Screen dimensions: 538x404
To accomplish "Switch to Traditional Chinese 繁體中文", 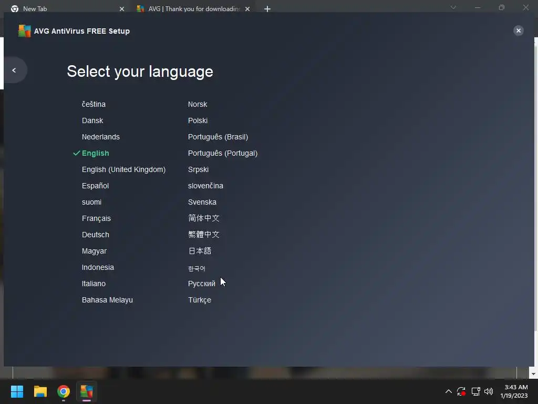I will click(203, 235).
